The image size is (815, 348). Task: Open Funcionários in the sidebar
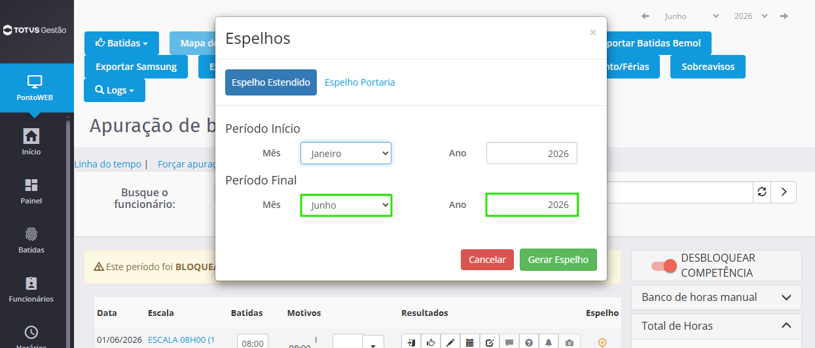point(31,289)
